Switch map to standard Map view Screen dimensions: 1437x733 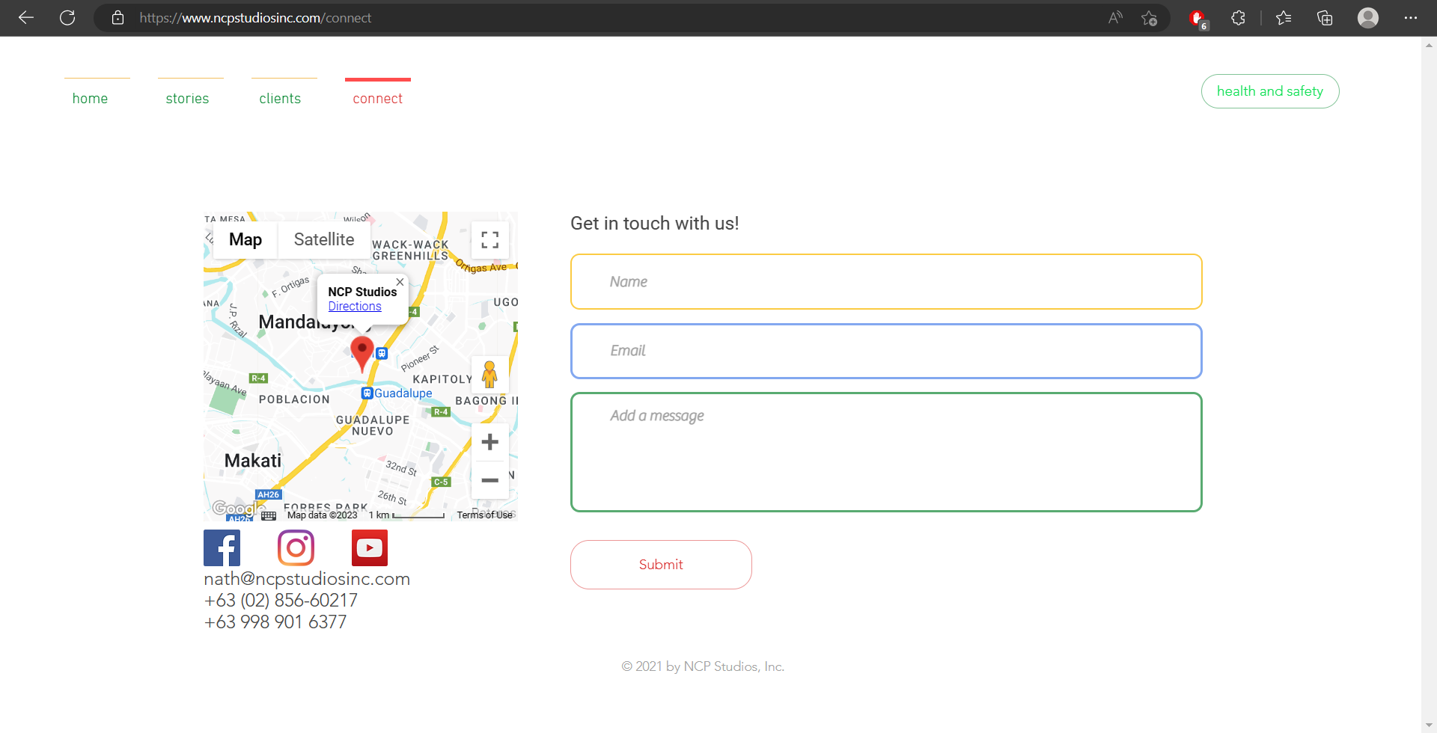pos(245,239)
